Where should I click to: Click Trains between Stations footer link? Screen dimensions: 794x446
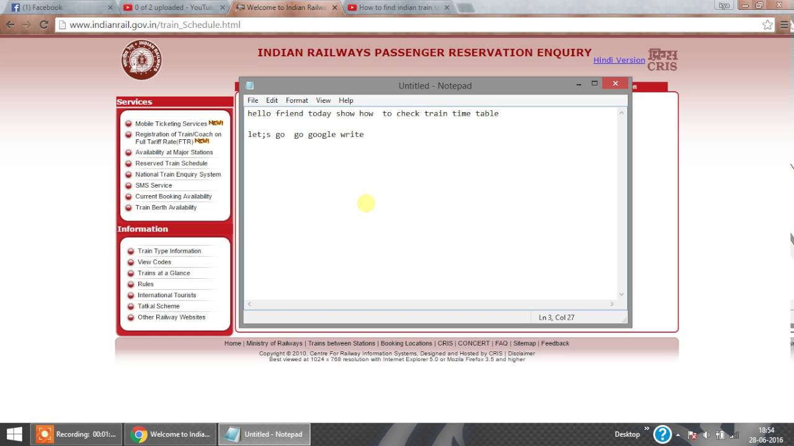tap(342, 343)
